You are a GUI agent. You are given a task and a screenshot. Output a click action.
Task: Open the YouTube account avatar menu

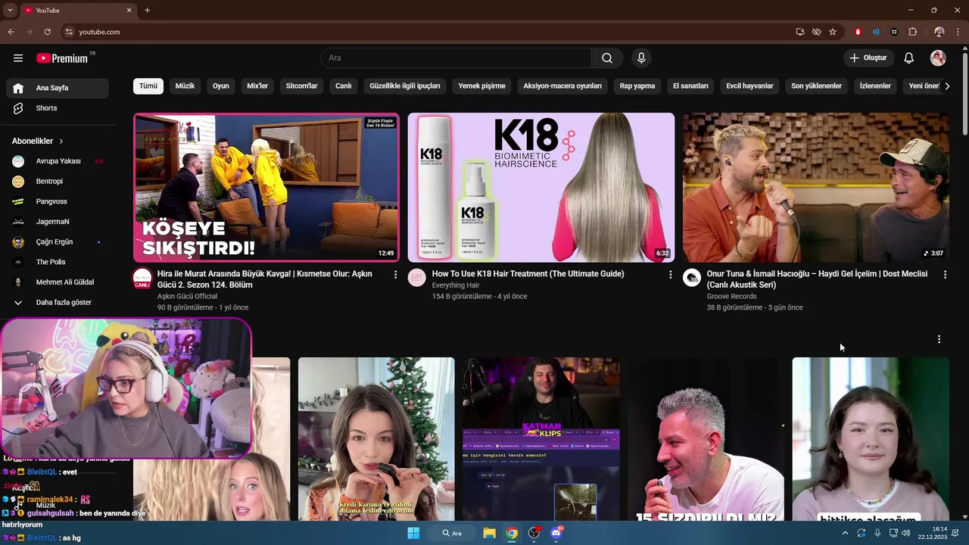pyautogui.click(x=938, y=58)
